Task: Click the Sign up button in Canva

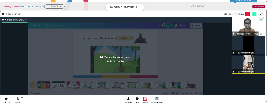Action: pyautogui.click(x=196, y=25)
